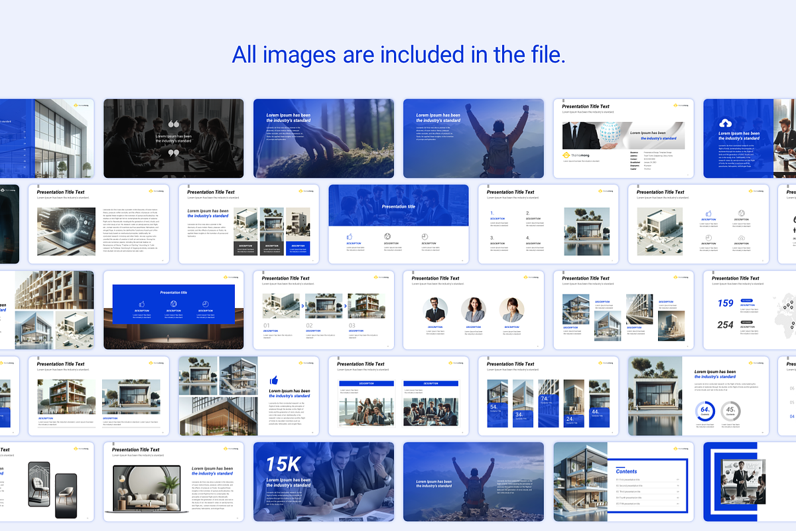
Task: Select the white model house slide with four icons
Action: click(698, 224)
